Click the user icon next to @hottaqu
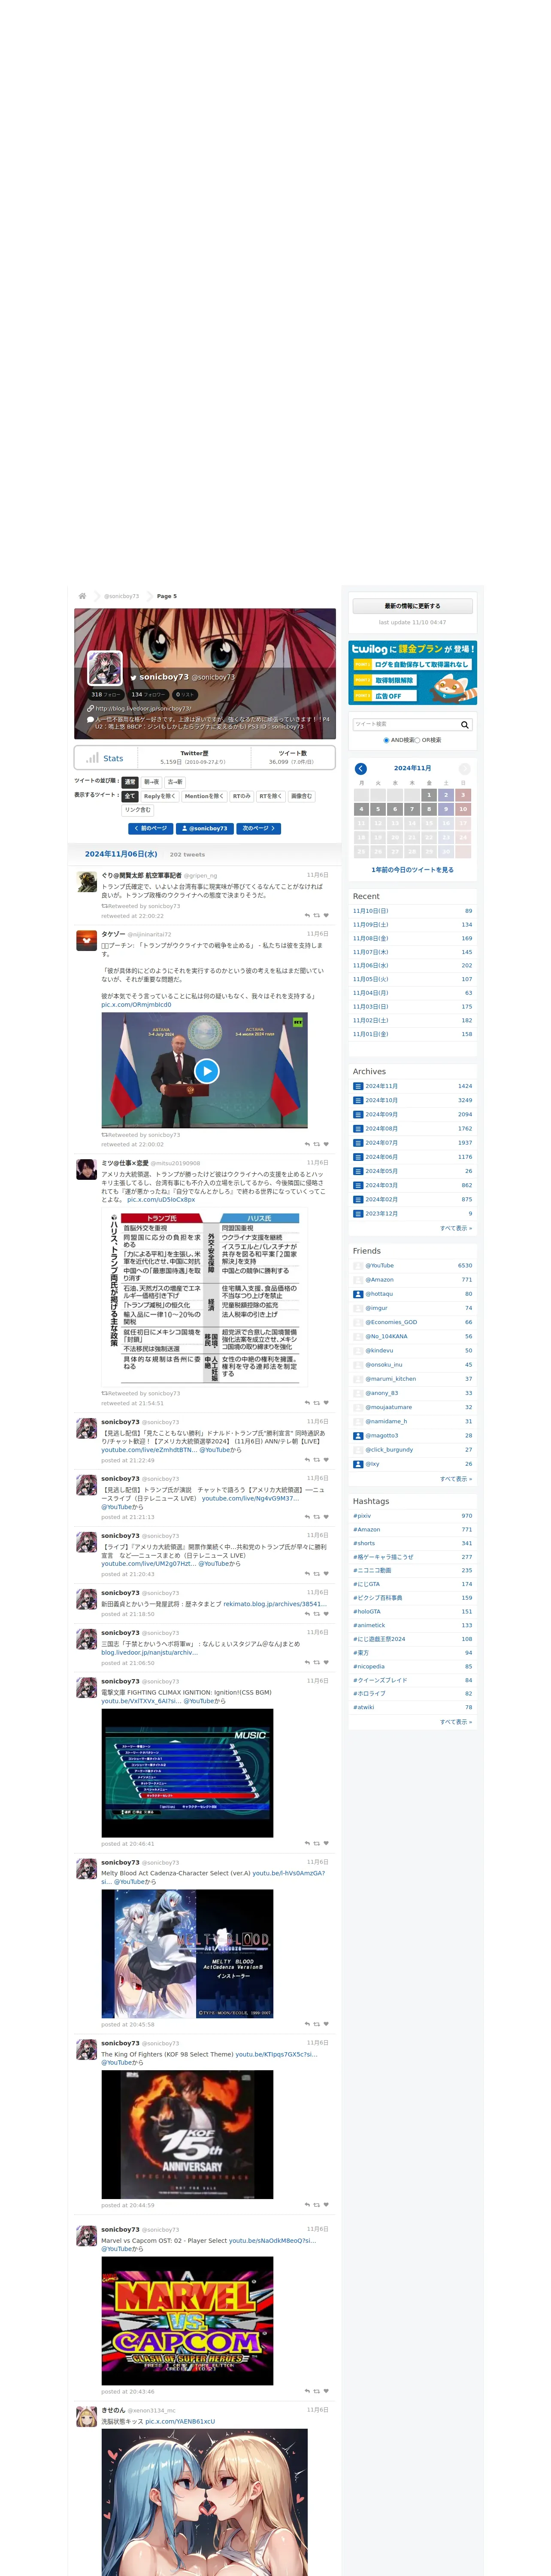 [x=358, y=1294]
